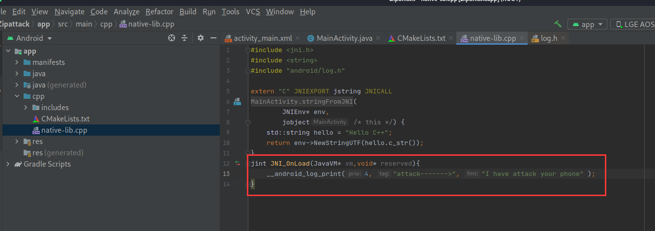The image size is (655, 231).
Task: Click the native-lib.cpp breadcrumb
Action: point(147,24)
